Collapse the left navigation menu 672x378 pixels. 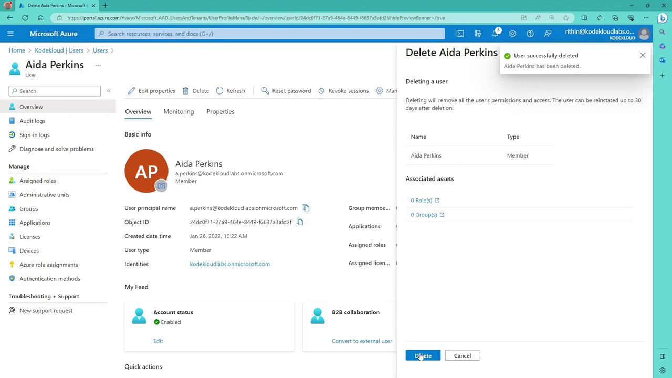109,91
